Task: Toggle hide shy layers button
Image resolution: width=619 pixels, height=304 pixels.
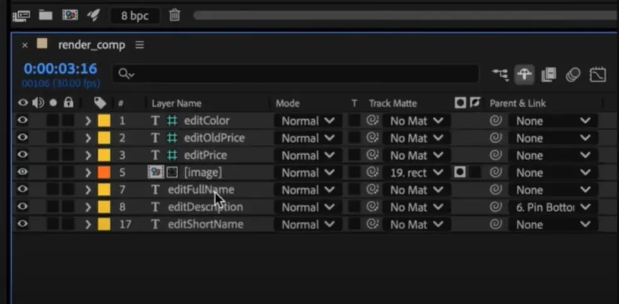Action: pos(525,74)
